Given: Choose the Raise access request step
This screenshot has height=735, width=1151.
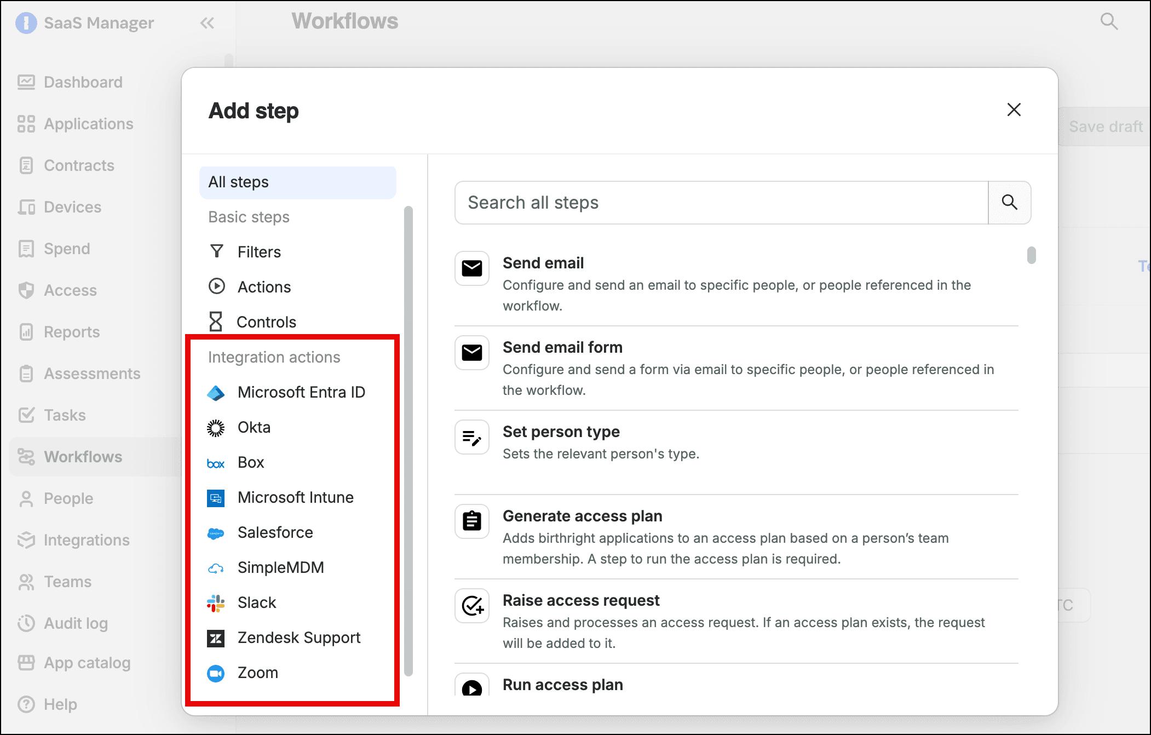Looking at the screenshot, I should (736, 621).
